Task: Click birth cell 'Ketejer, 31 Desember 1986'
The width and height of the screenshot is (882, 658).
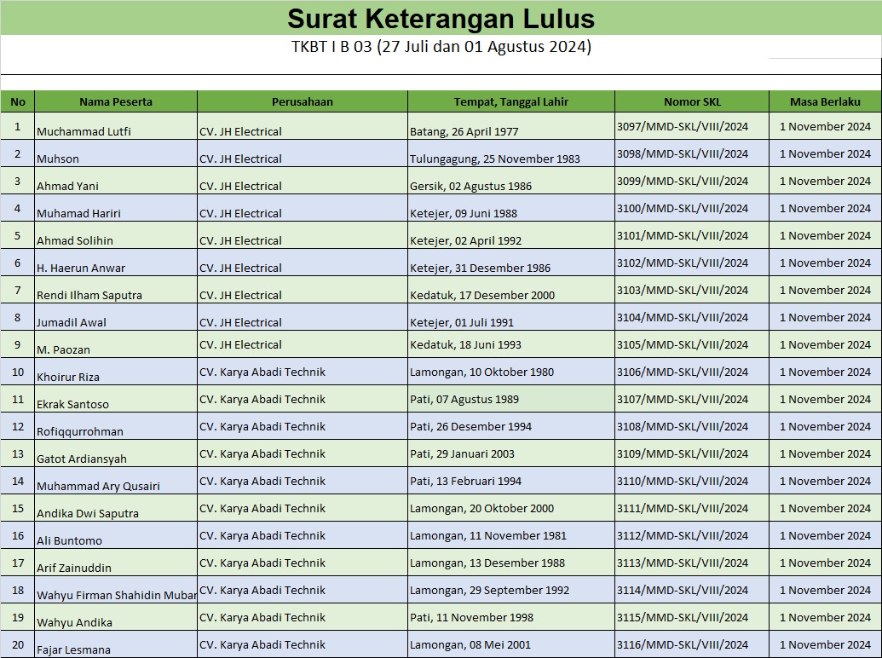Action: (x=510, y=263)
